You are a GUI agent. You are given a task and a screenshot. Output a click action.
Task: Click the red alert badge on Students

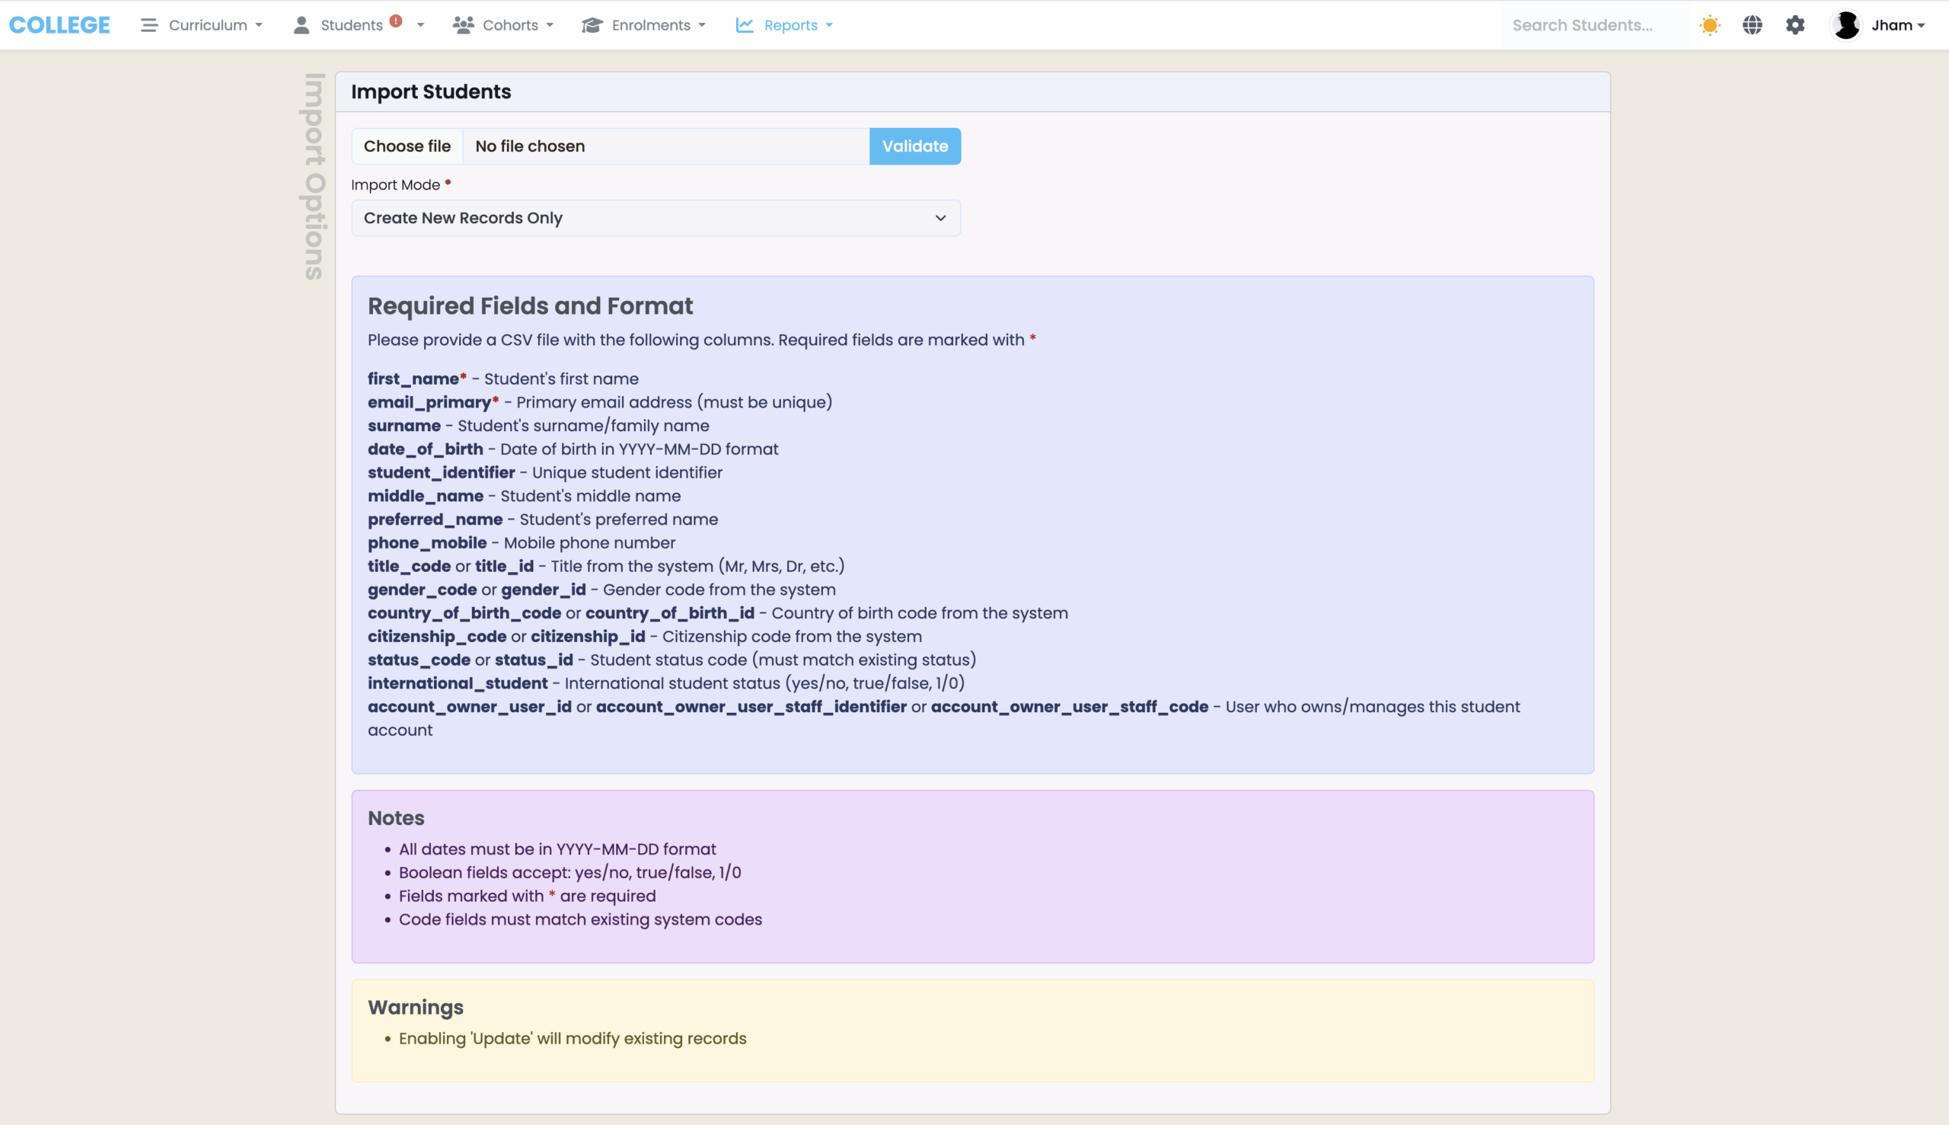click(x=396, y=21)
